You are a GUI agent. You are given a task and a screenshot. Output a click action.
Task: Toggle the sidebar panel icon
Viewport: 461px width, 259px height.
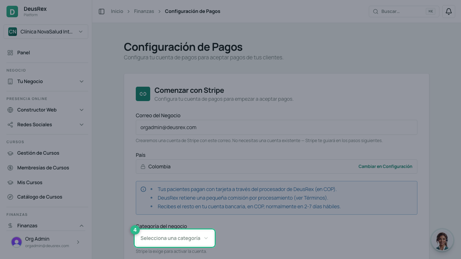tap(102, 12)
